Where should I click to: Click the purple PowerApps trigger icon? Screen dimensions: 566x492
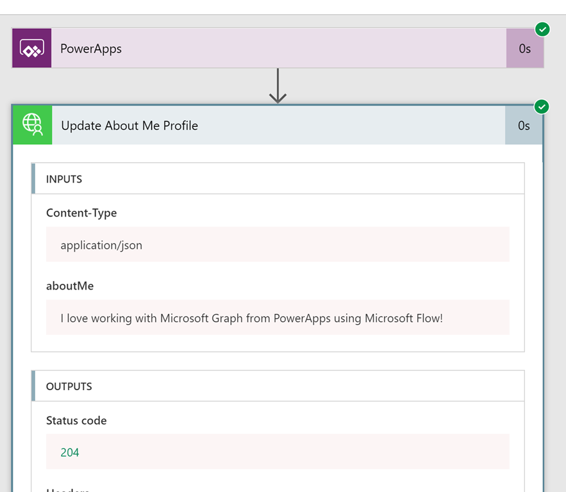(x=32, y=48)
